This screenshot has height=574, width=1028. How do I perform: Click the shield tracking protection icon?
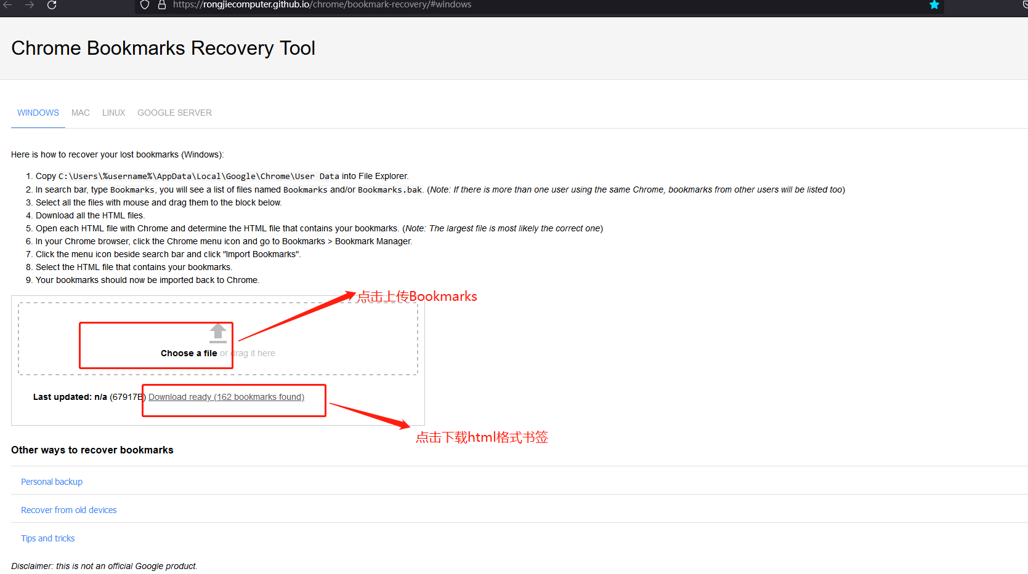[145, 4]
